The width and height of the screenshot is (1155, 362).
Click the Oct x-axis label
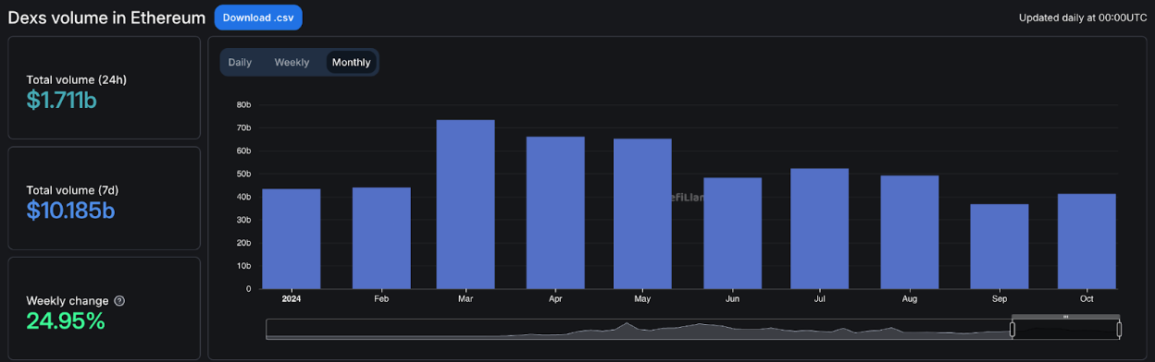[1087, 299]
